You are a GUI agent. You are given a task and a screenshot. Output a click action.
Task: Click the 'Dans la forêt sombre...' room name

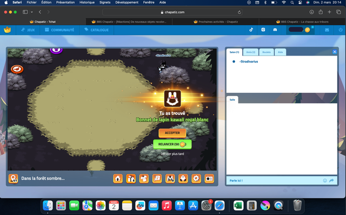tap(43, 178)
